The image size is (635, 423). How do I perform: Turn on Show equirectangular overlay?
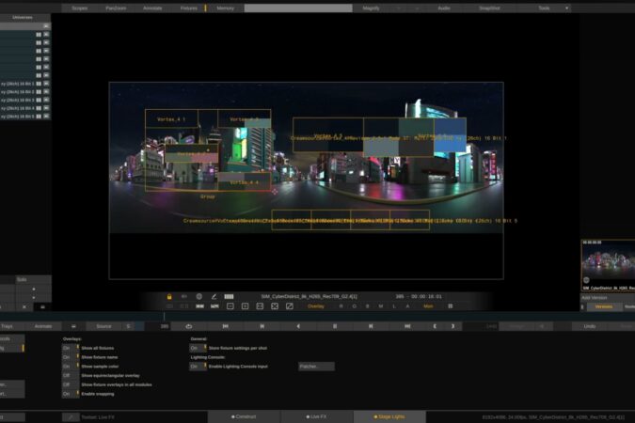pos(68,375)
